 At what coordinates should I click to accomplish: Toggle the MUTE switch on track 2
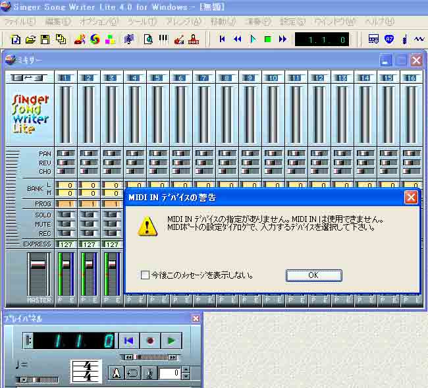click(x=88, y=224)
